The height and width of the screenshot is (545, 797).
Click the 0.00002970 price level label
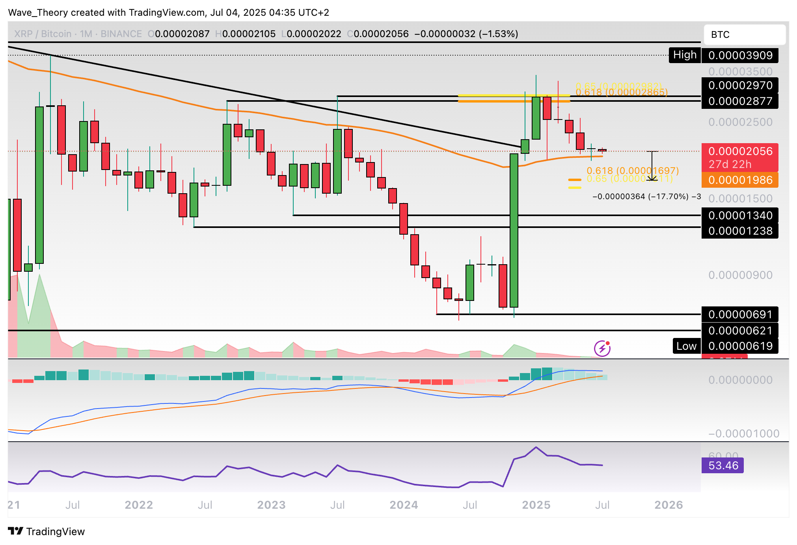(x=740, y=86)
